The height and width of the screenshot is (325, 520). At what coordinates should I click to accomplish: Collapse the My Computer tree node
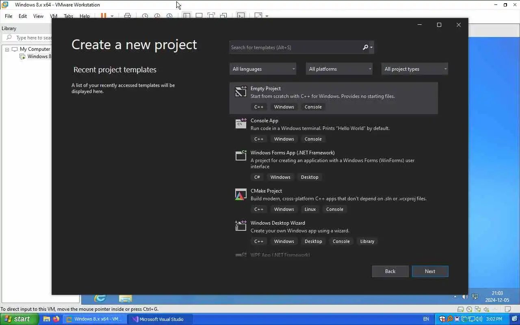point(7,49)
